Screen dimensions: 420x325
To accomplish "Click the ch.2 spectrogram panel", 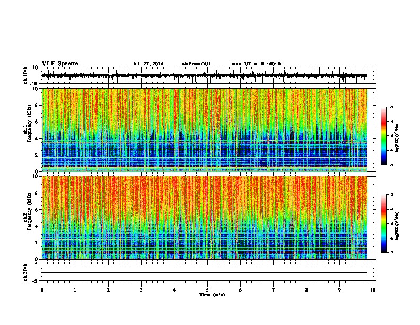I will pos(205,218).
